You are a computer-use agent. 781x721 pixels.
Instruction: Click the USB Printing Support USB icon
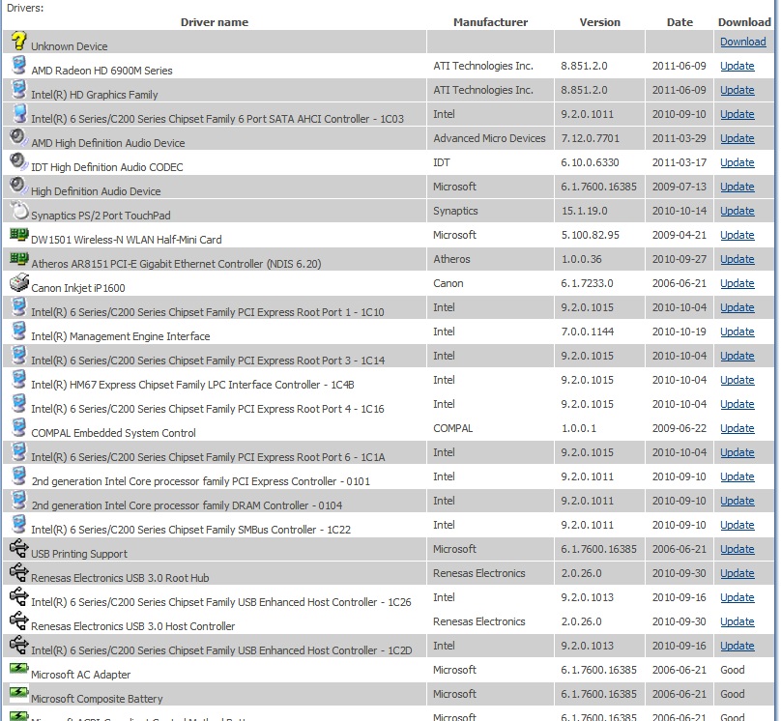[19, 548]
